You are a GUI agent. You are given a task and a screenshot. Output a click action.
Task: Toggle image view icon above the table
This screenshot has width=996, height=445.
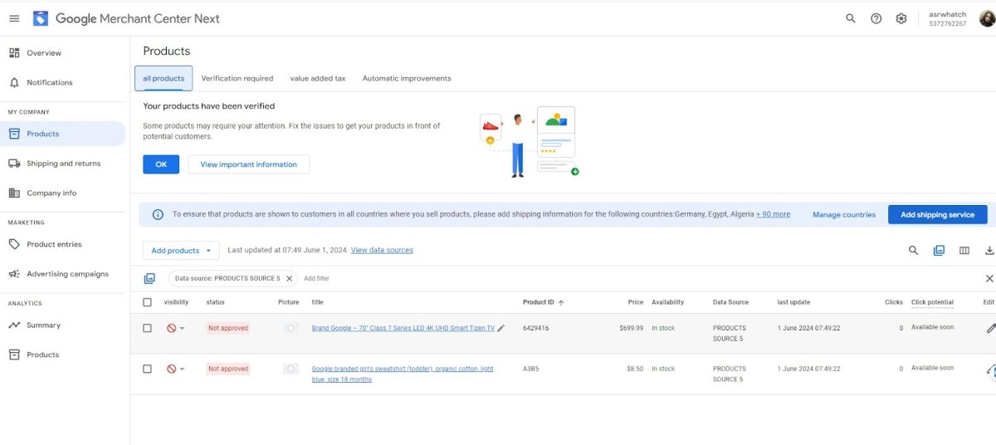(x=939, y=250)
